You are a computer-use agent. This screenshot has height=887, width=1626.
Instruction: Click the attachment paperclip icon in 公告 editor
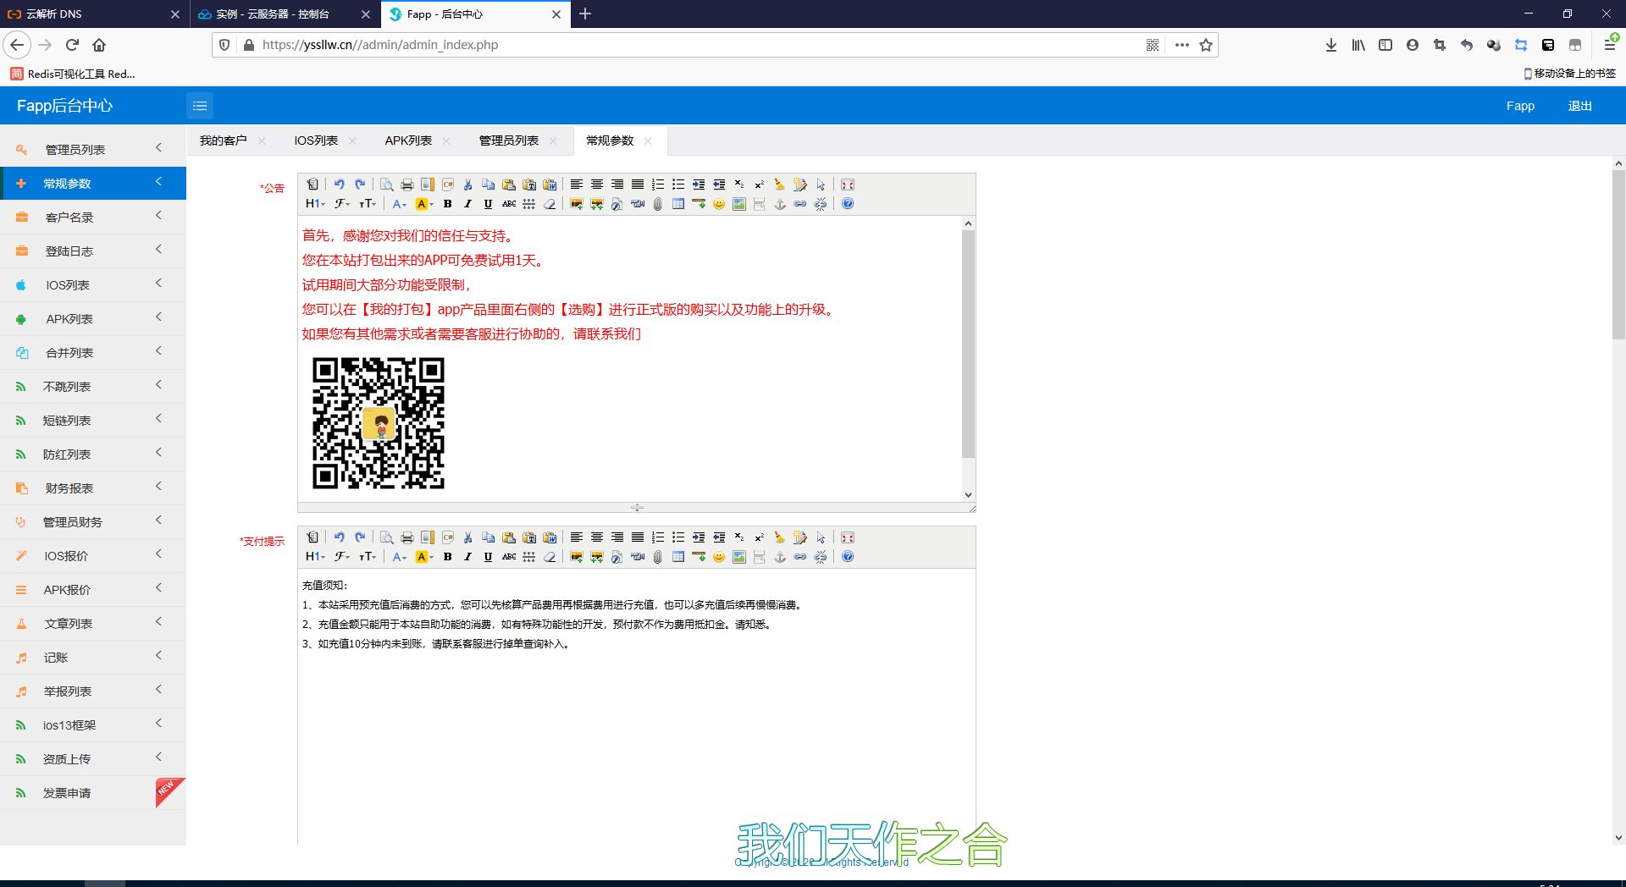(x=658, y=204)
